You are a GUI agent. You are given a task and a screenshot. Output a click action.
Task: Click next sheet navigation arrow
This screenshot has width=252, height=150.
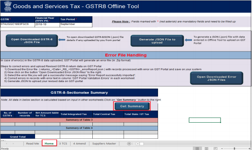[13, 144]
